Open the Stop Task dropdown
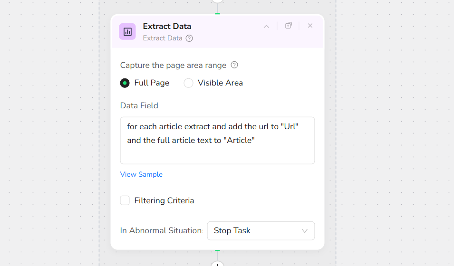This screenshot has height=266, width=454. pos(261,231)
